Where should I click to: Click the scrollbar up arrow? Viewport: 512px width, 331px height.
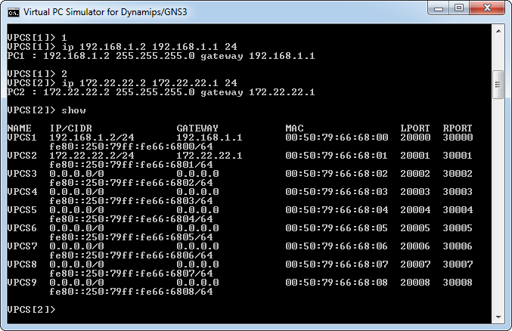click(x=498, y=31)
